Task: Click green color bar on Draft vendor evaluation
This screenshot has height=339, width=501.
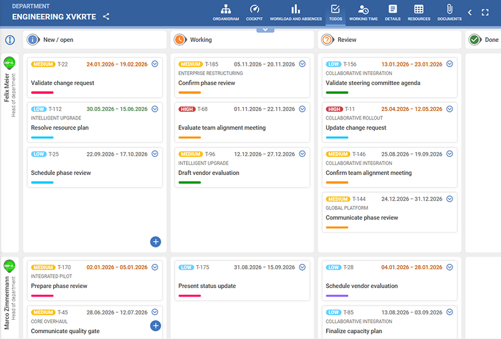Action: (x=189, y=182)
